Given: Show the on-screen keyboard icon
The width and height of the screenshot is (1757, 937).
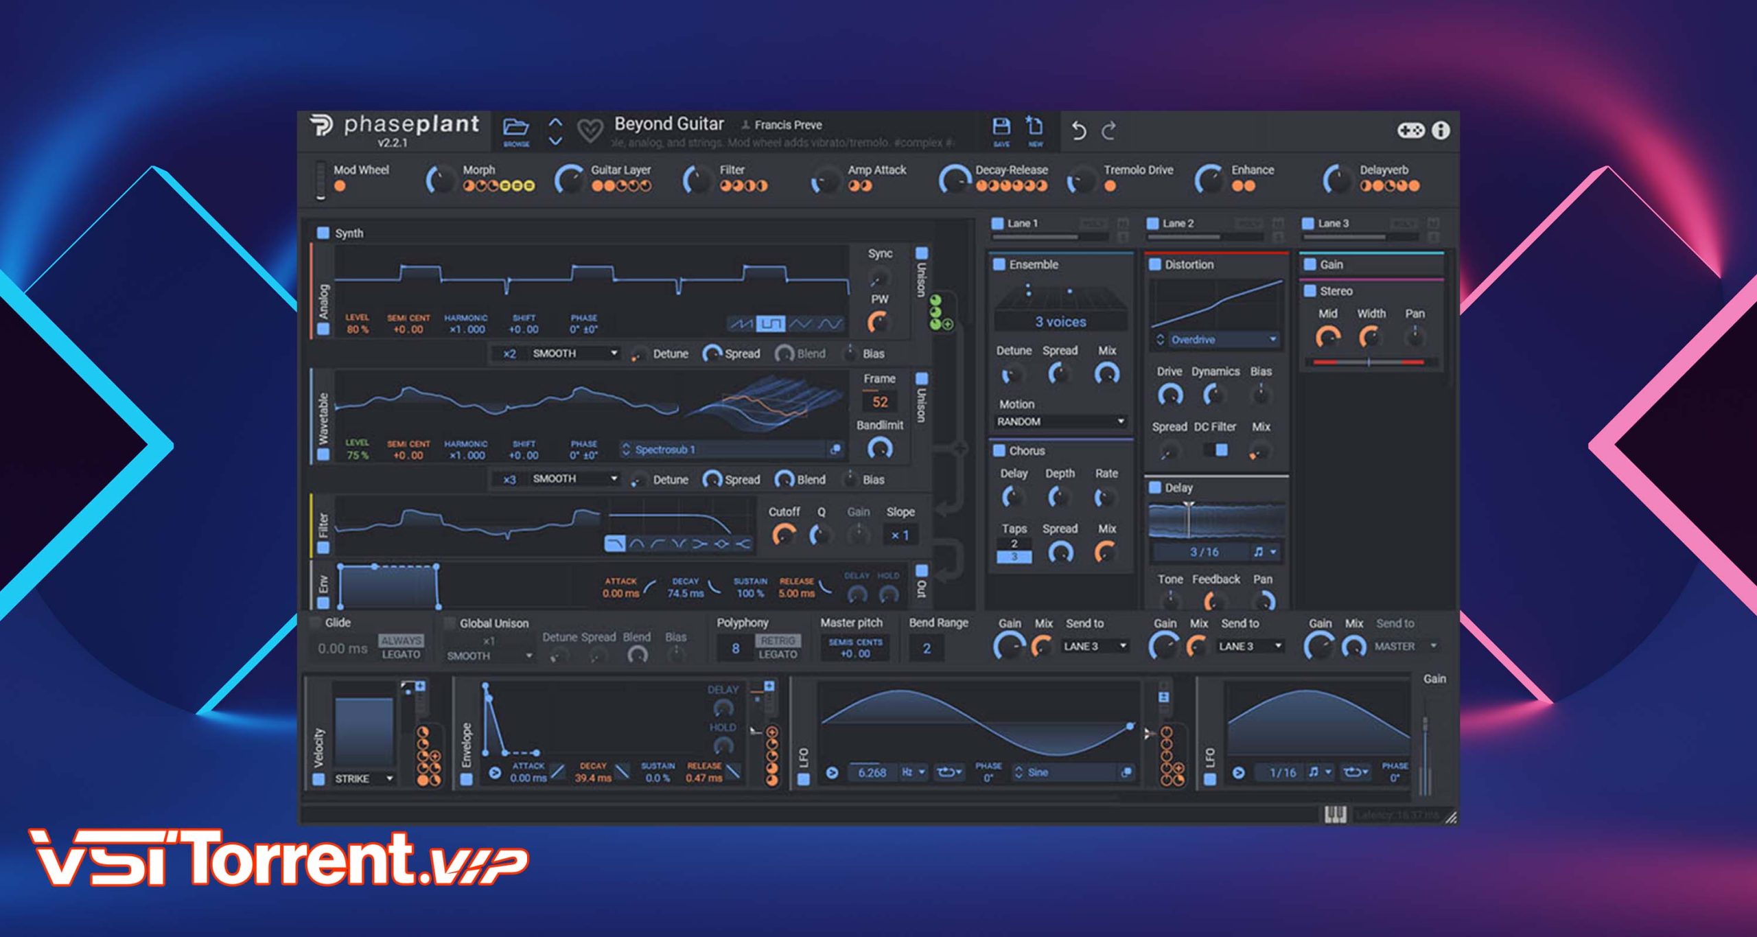Looking at the screenshot, I should point(1335,815).
